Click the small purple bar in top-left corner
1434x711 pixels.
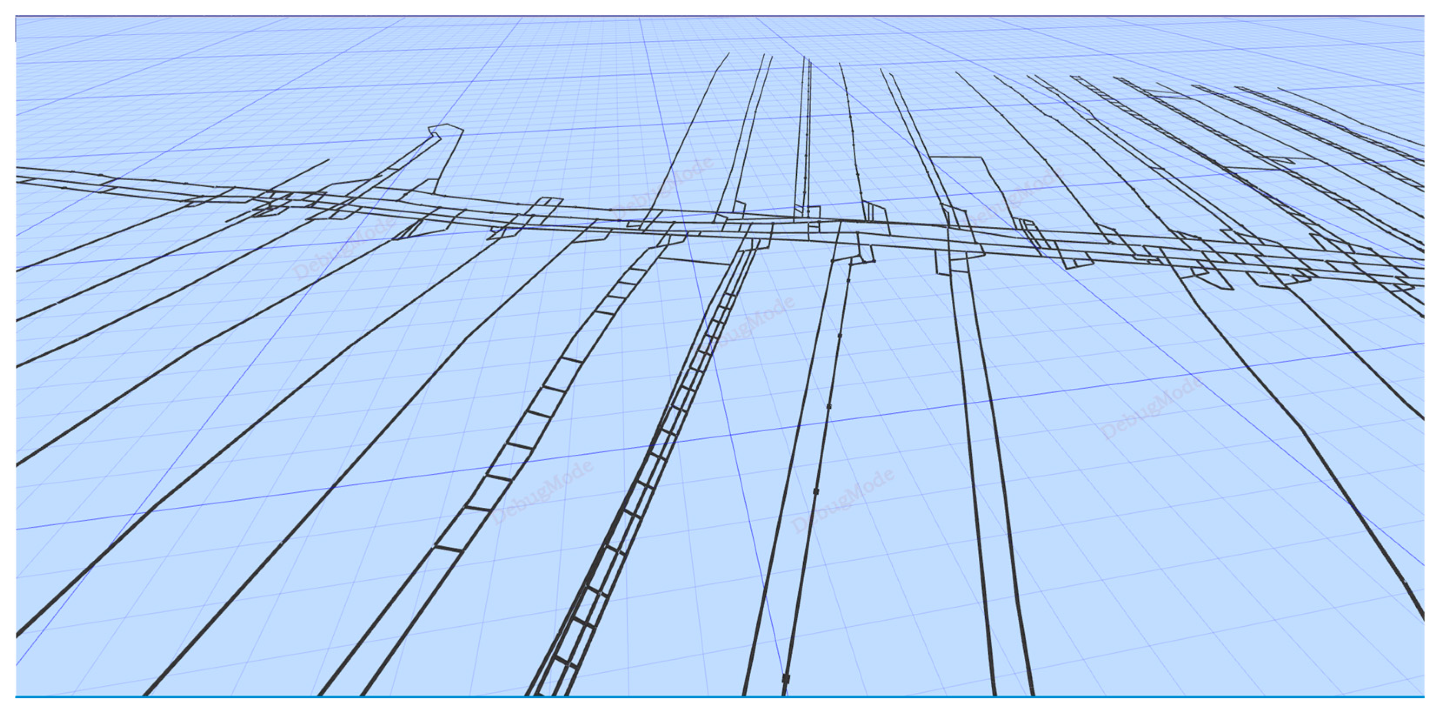[x=16, y=29]
